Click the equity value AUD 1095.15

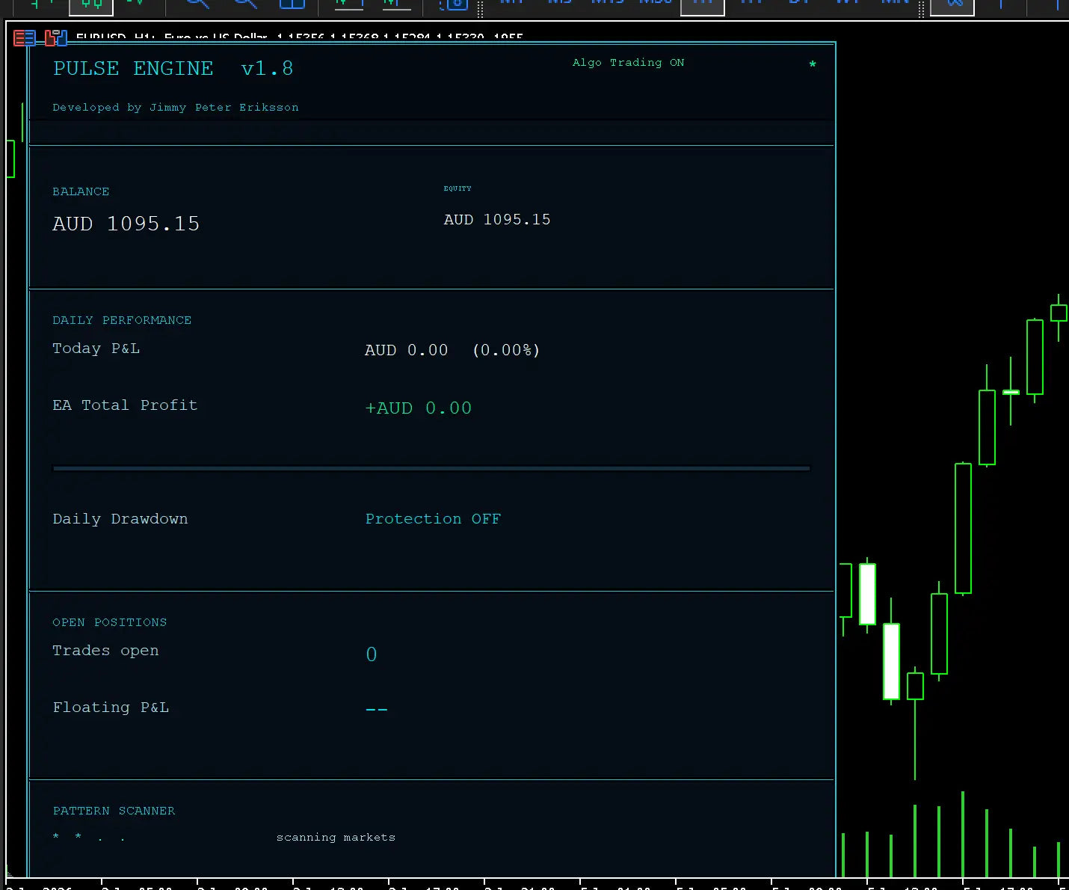tap(497, 220)
